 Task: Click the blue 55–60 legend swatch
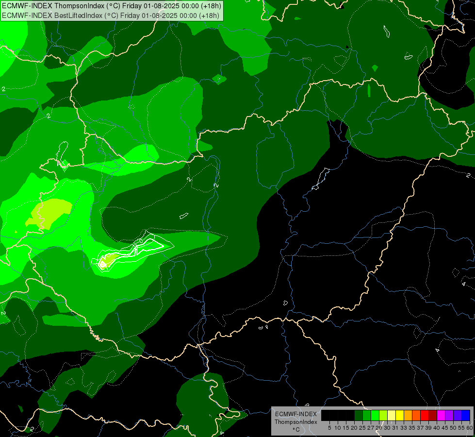[x=466, y=415]
